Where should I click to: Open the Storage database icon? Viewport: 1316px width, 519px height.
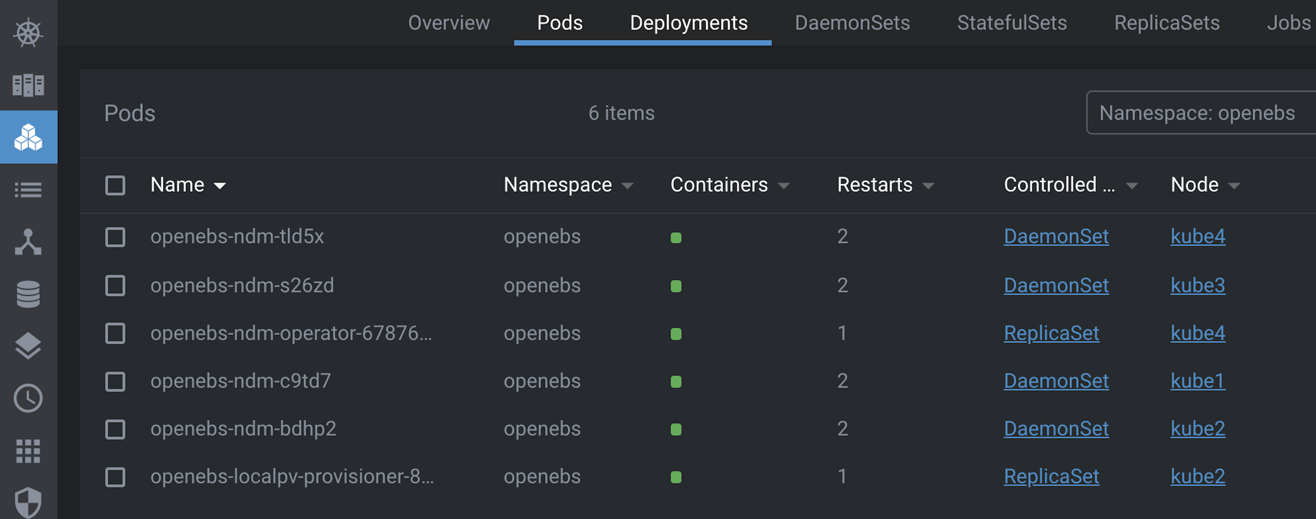[28, 294]
